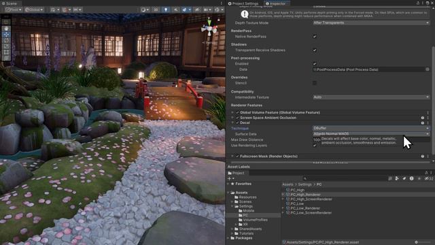Select the VolumeProfiles folder
This screenshot has height=245, width=435.
(x=252, y=220)
